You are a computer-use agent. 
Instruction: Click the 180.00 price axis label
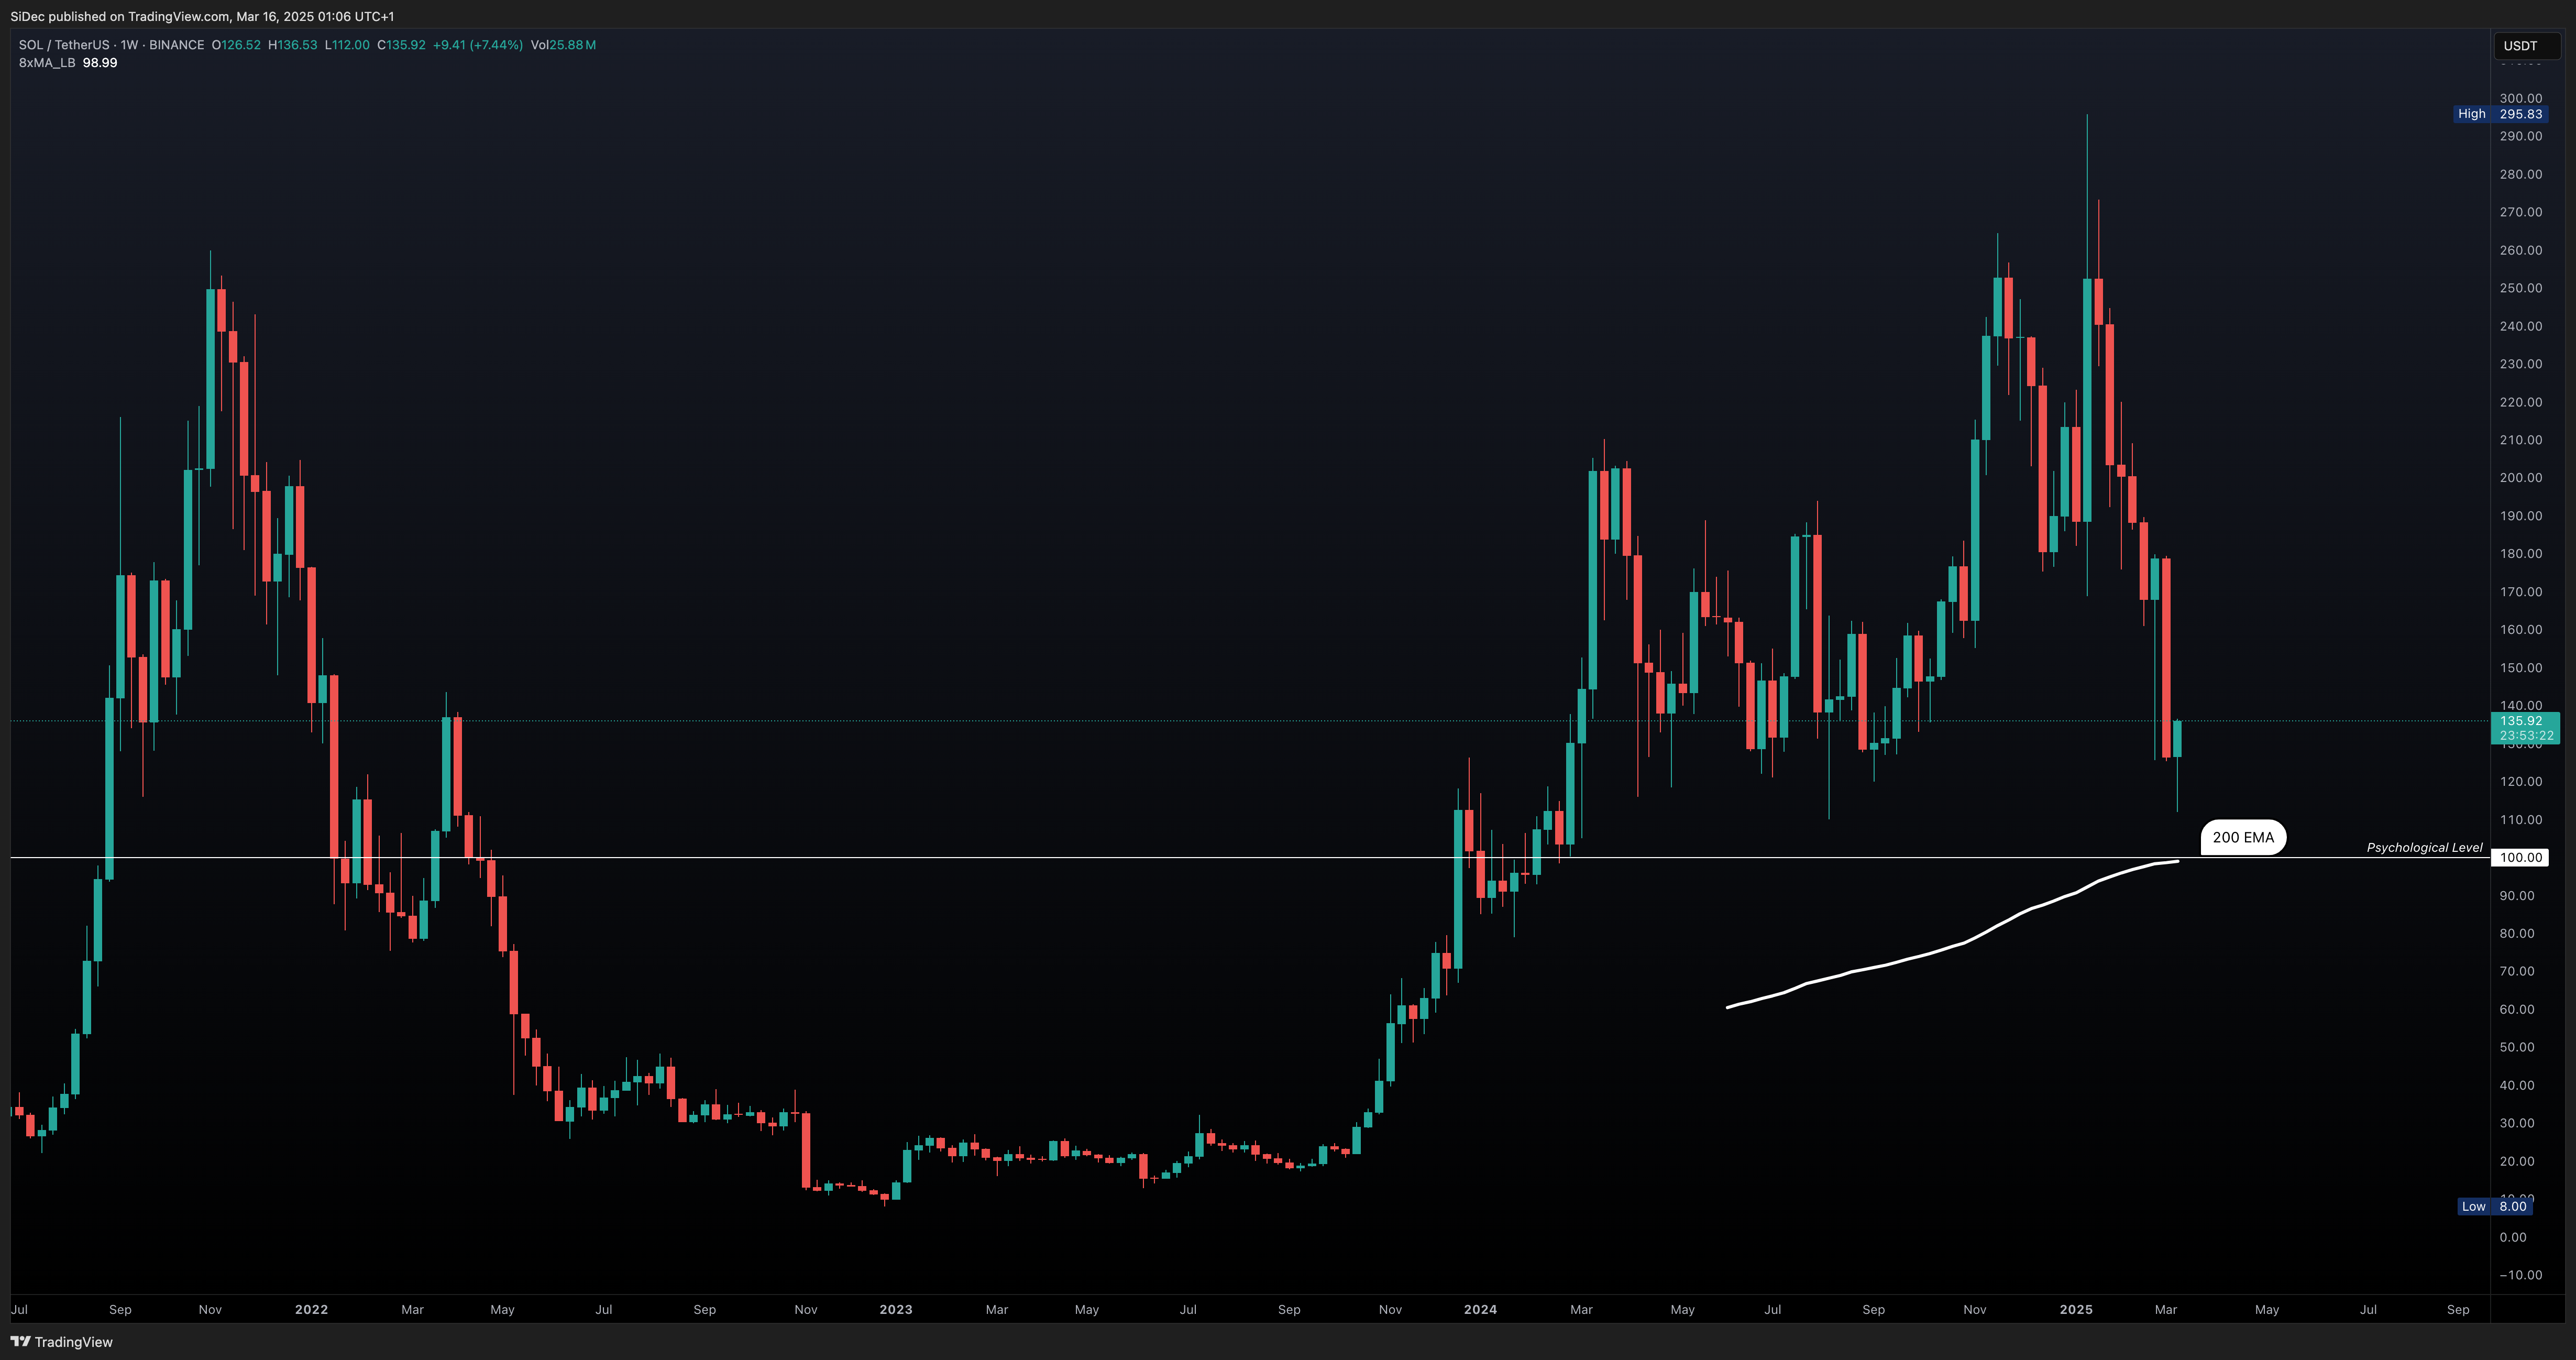click(x=2520, y=554)
